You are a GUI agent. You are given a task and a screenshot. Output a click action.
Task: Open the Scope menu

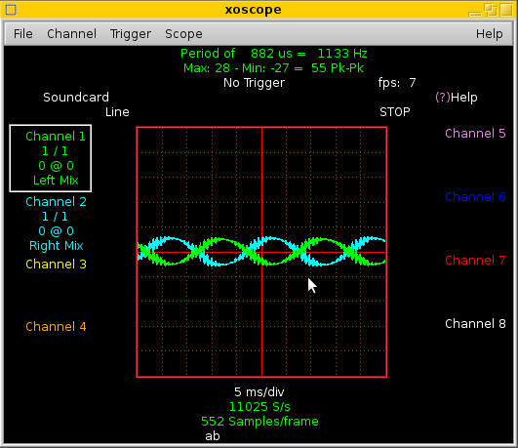tap(183, 34)
